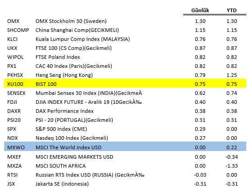Select the KLCI ticker cell
The image size is (249, 196).
(12, 39)
